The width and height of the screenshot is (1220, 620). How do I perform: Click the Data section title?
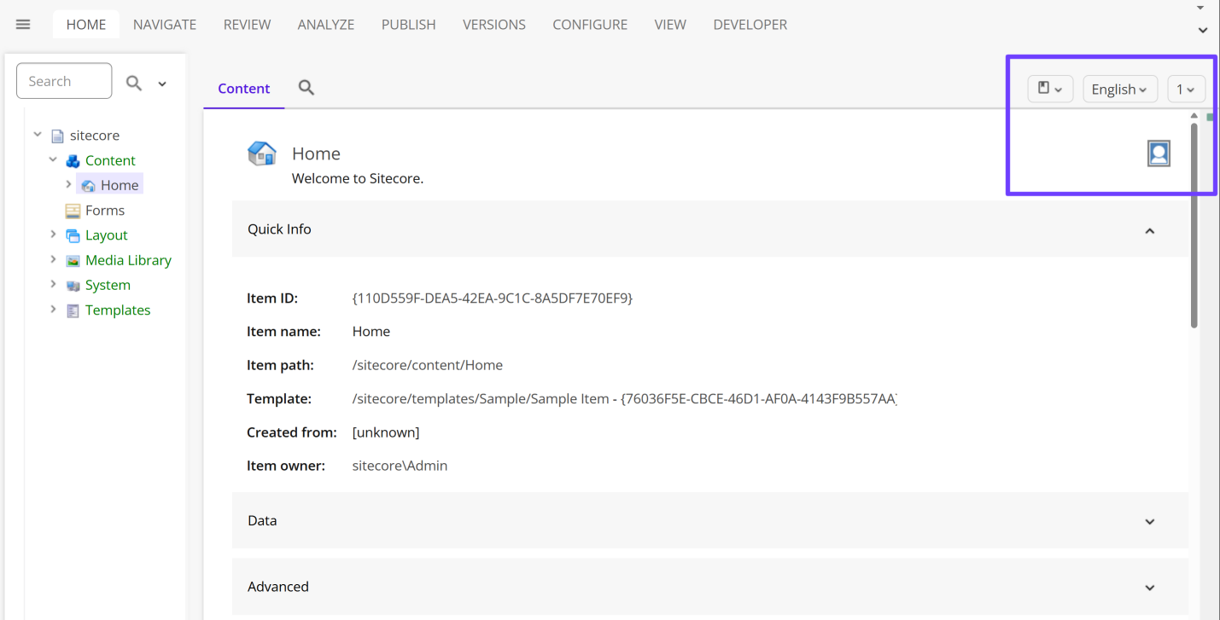tap(262, 521)
